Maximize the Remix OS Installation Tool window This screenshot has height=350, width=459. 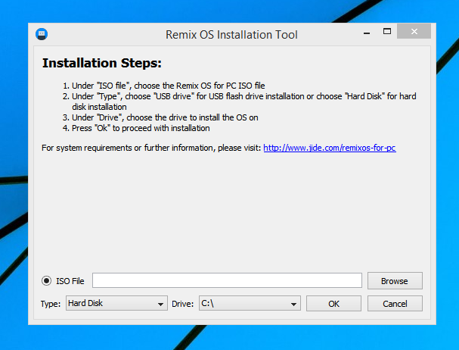pyautogui.click(x=387, y=31)
